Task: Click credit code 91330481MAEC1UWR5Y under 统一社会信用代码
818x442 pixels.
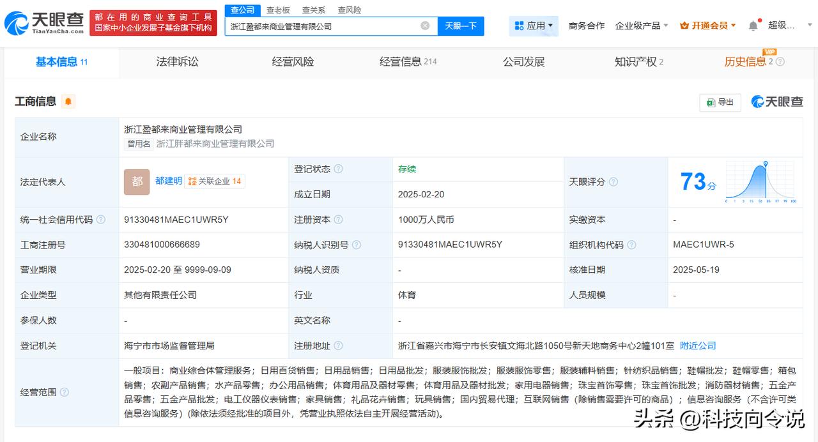Action: coord(176,220)
